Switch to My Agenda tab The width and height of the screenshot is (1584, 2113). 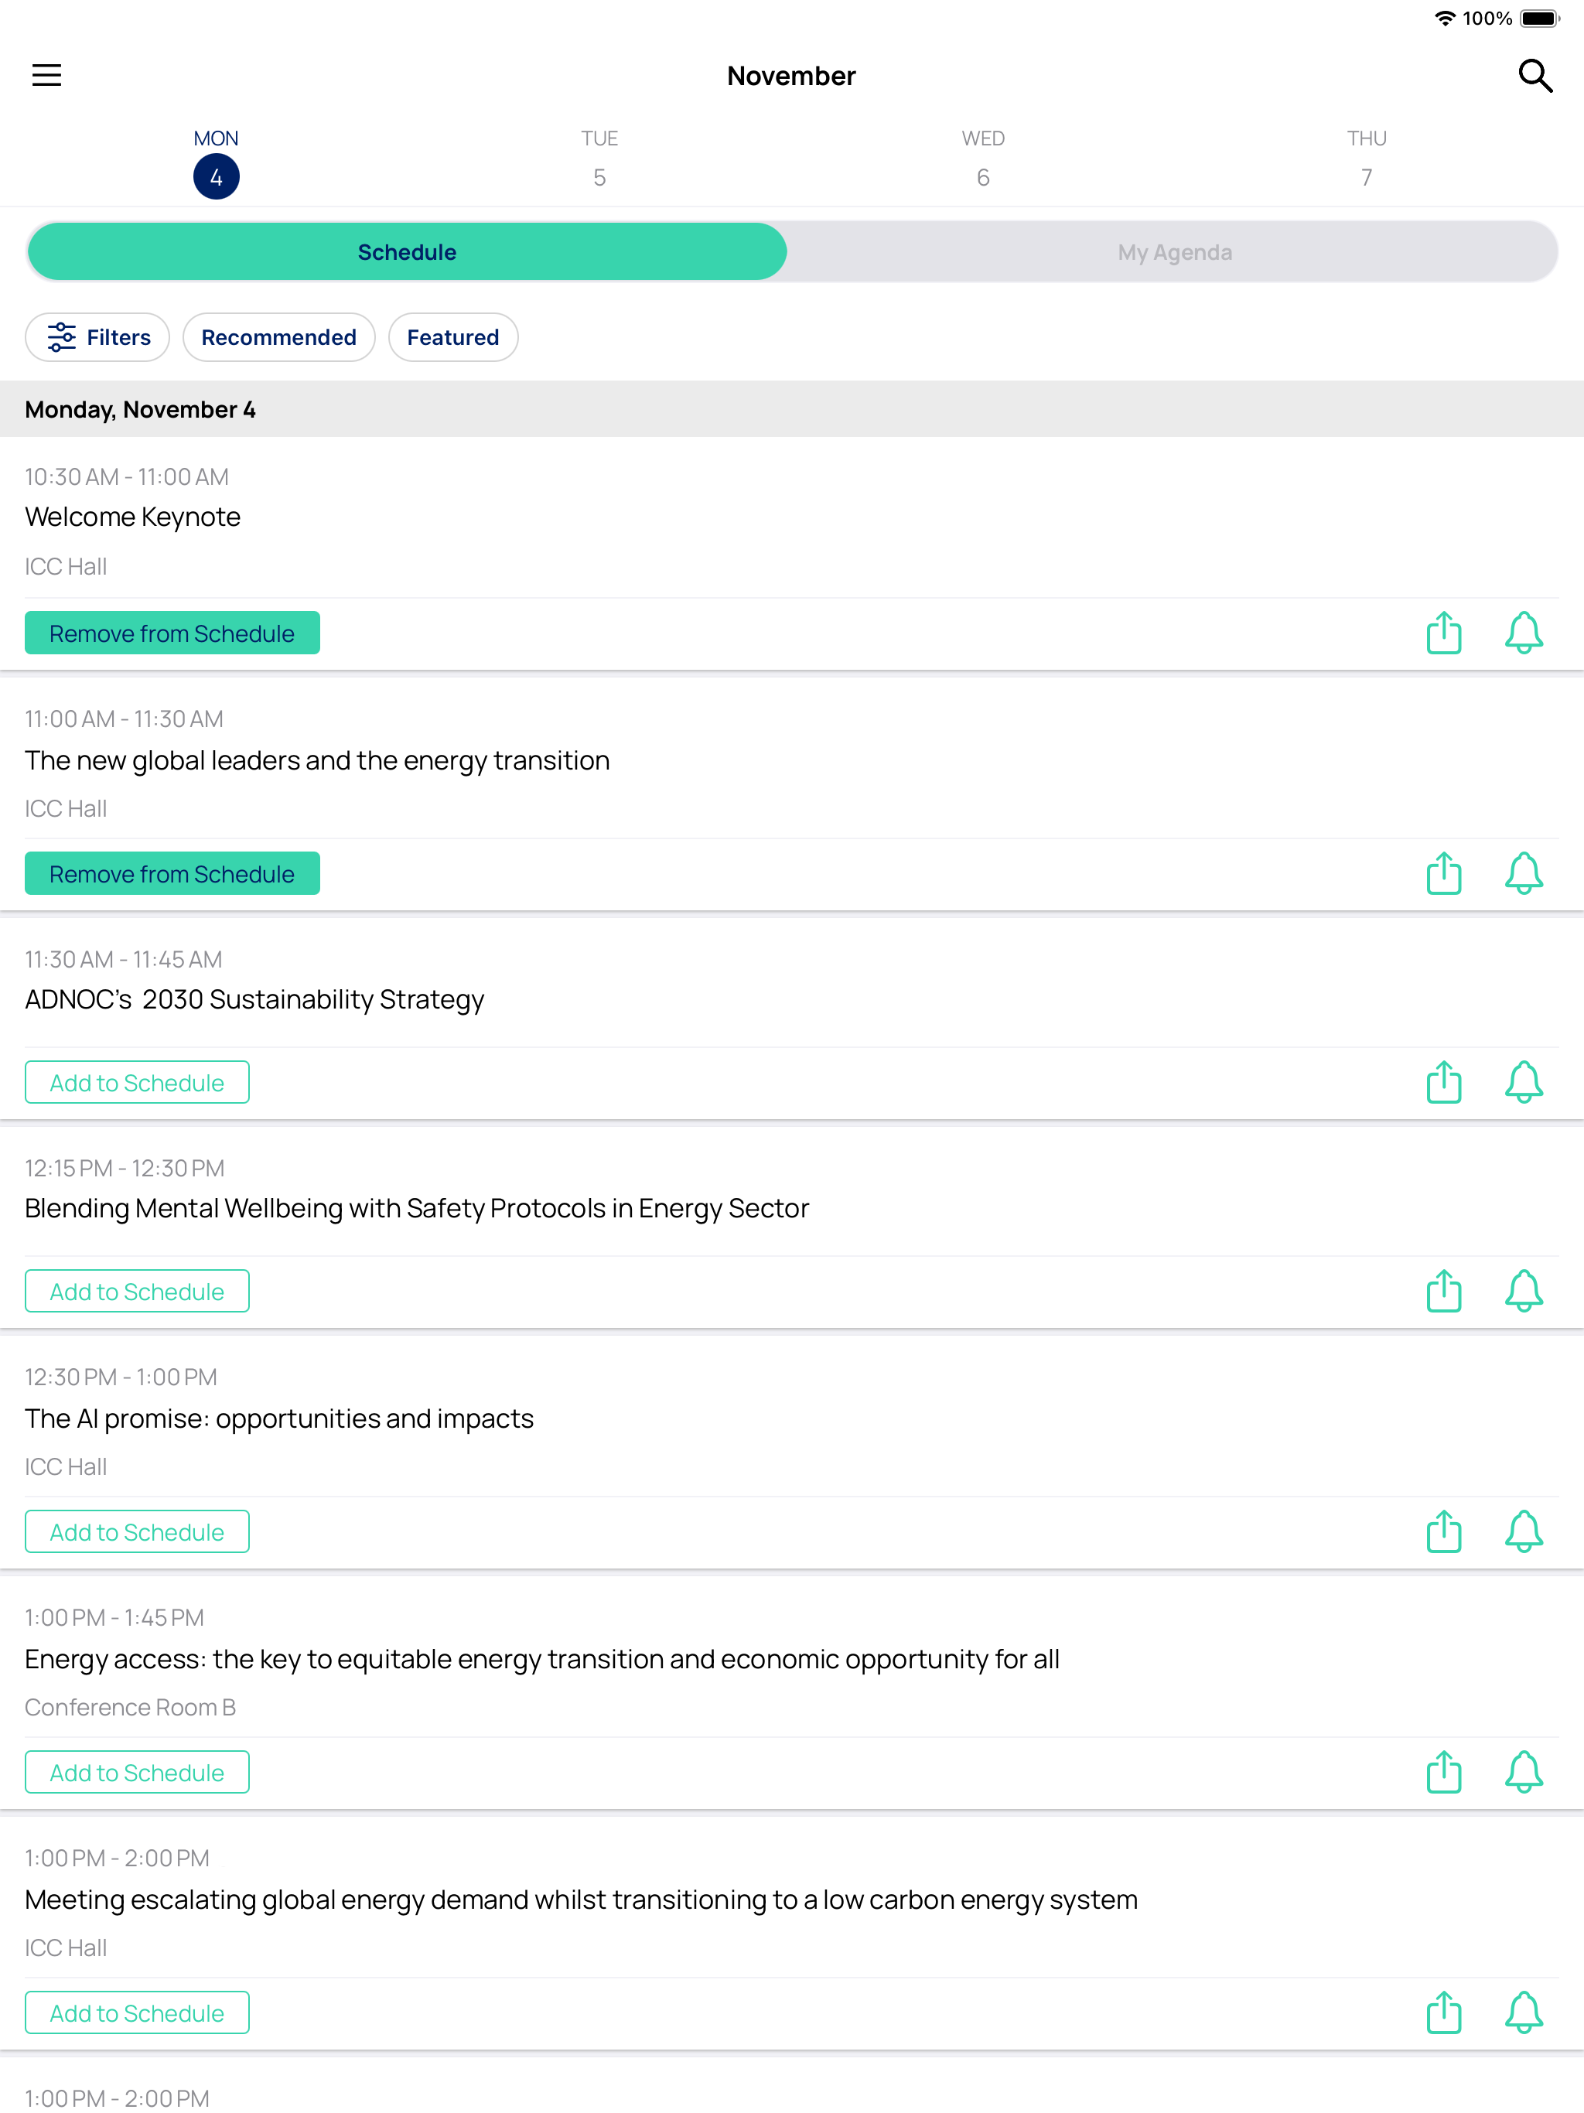pyautogui.click(x=1174, y=252)
